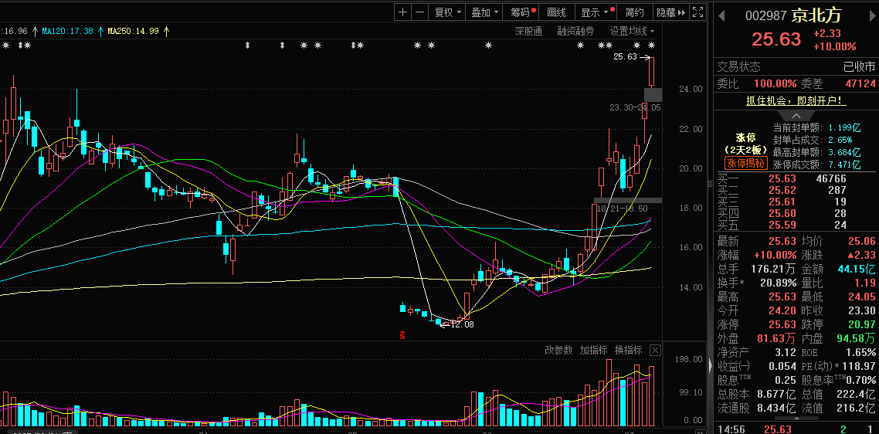
Task: Click the 当前封单额 1.199亿 value
Action: 844,127
